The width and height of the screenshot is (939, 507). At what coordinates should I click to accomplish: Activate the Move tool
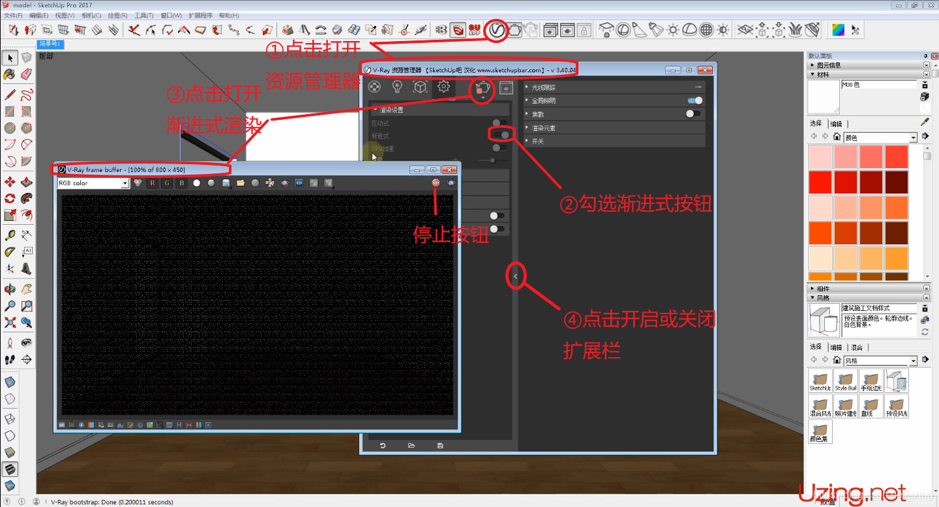10,182
